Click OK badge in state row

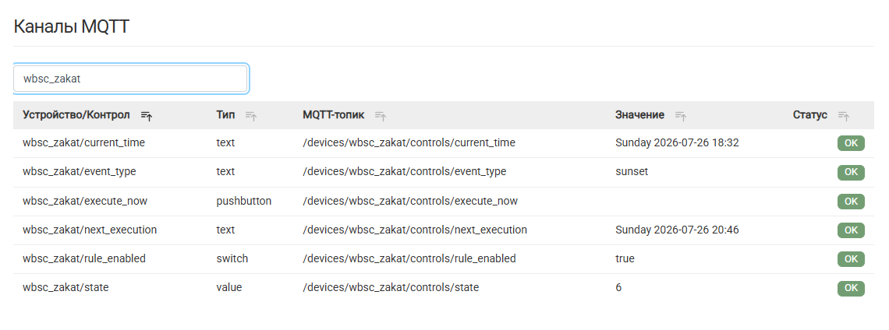tap(851, 288)
